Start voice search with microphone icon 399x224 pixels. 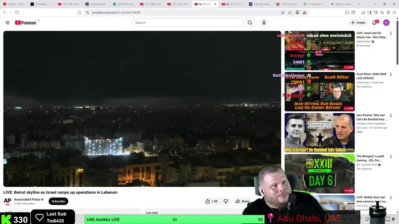pos(264,23)
